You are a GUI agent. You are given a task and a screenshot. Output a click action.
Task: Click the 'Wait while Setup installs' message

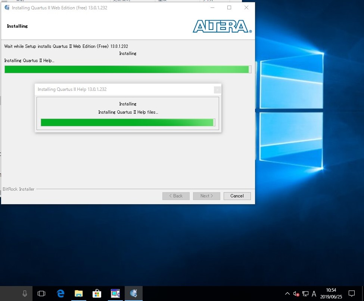66,46
